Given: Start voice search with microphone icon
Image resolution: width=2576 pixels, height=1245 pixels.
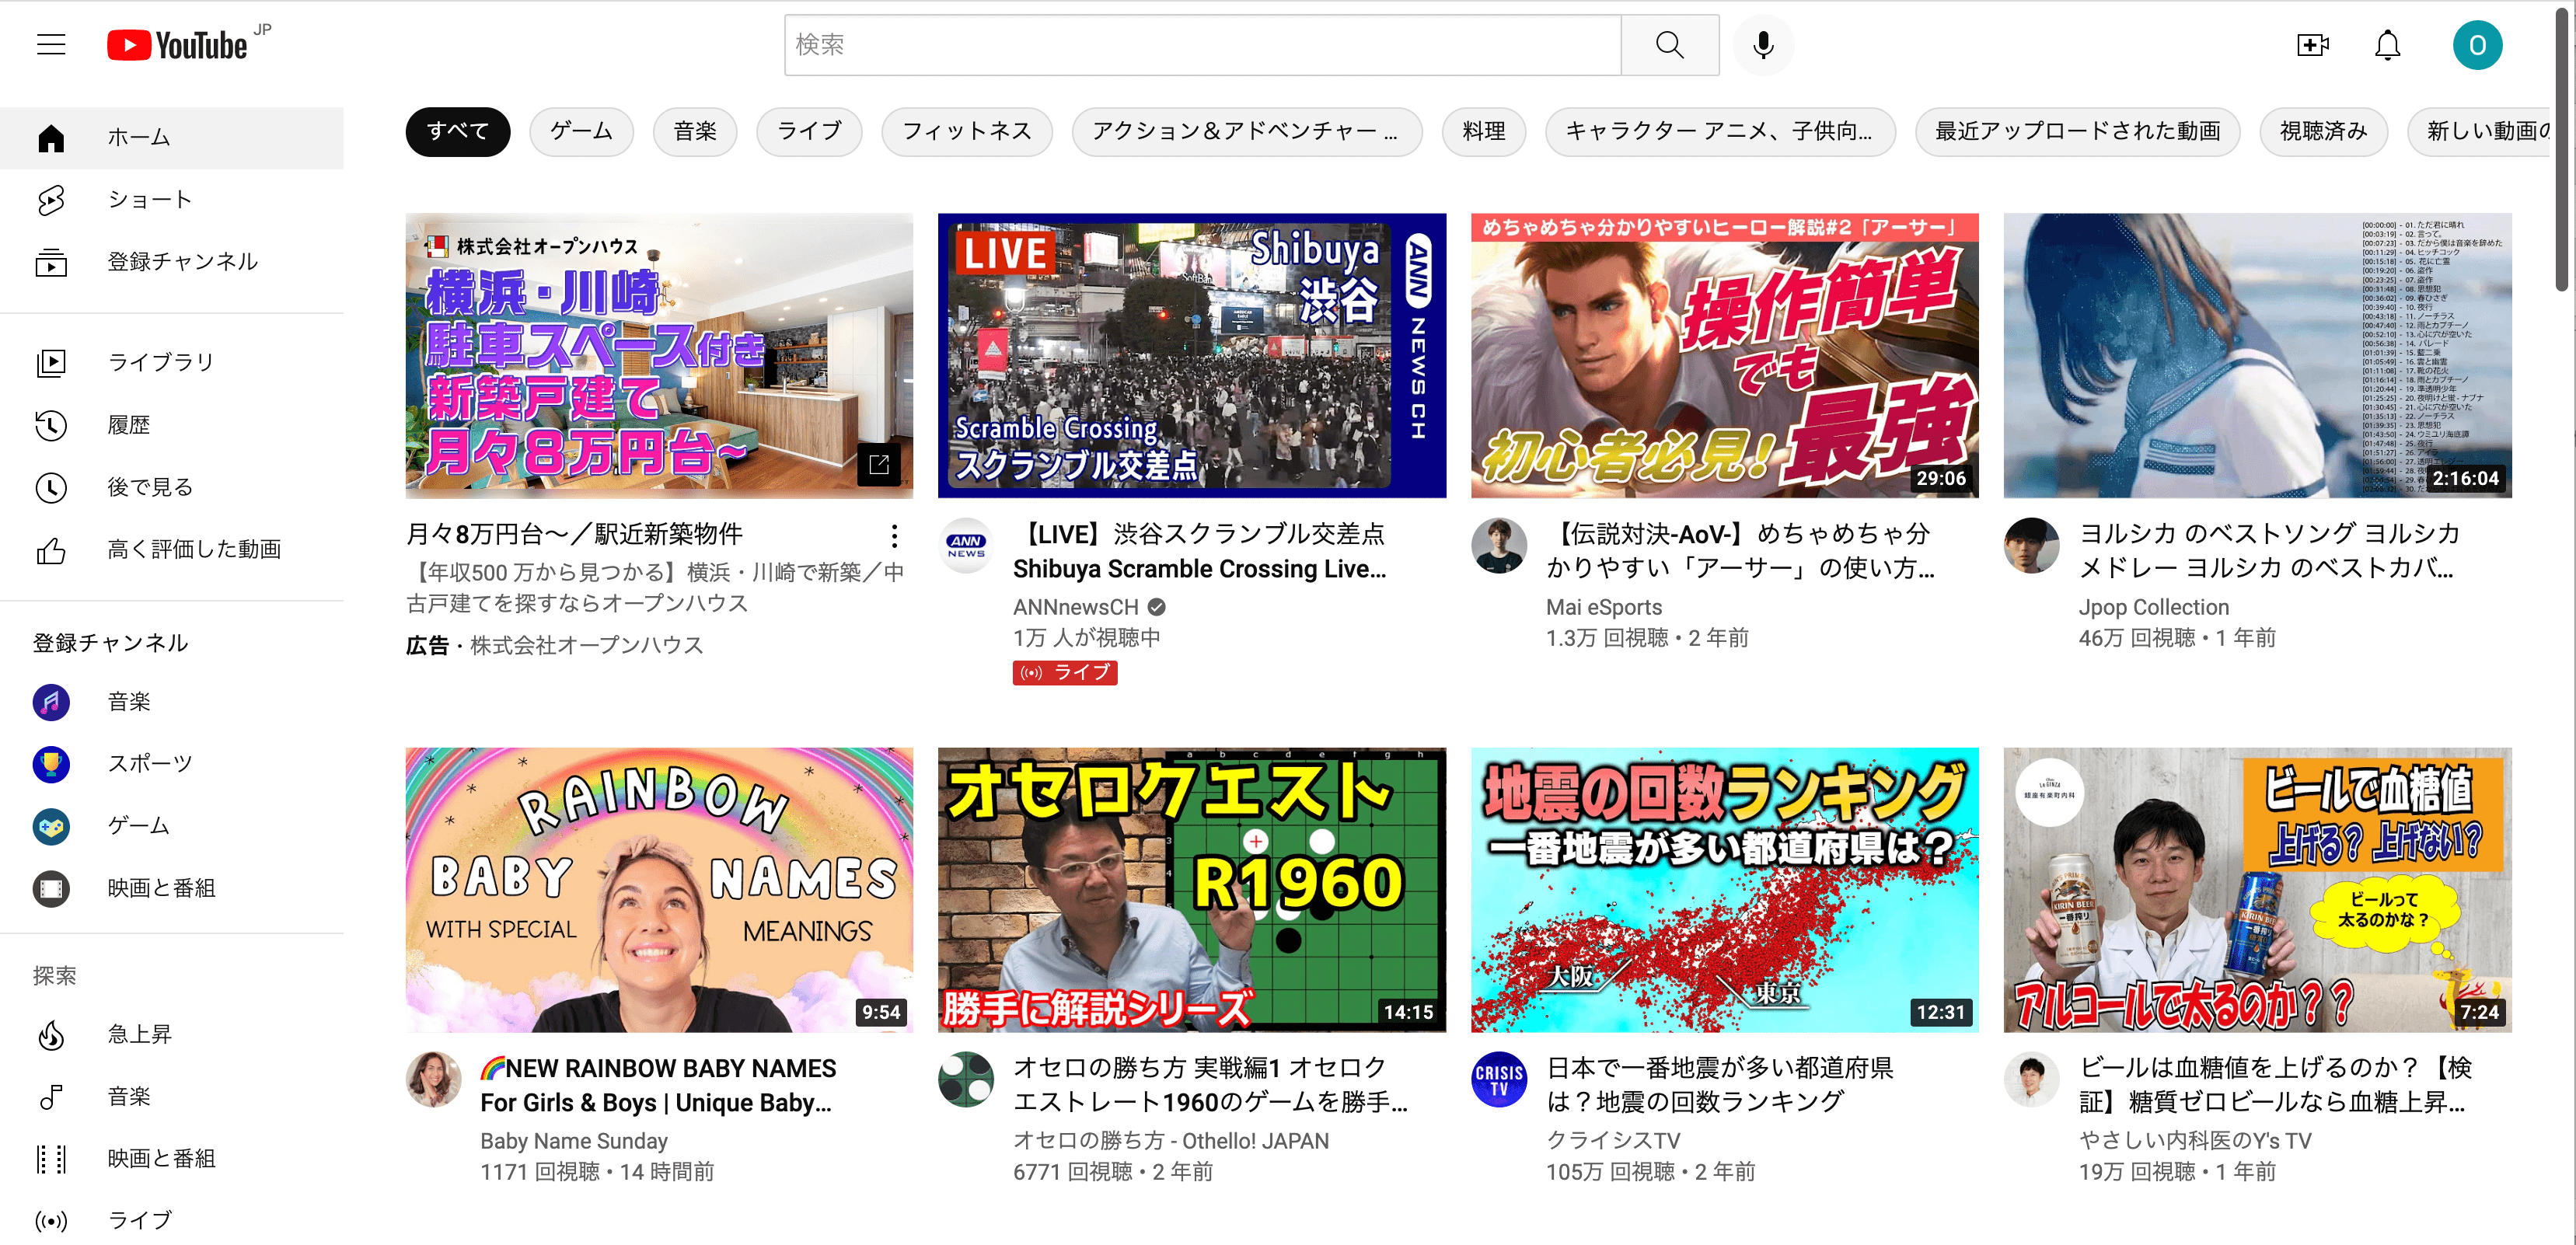Looking at the screenshot, I should pos(1763,45).
